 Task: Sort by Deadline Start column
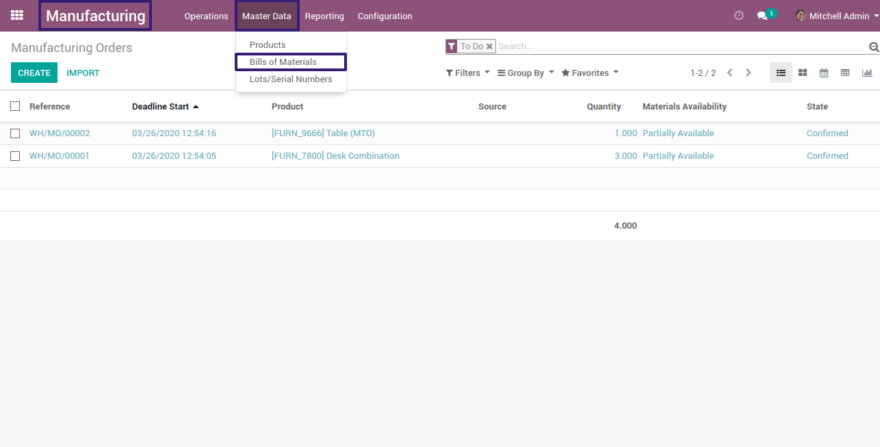point(165,106)
